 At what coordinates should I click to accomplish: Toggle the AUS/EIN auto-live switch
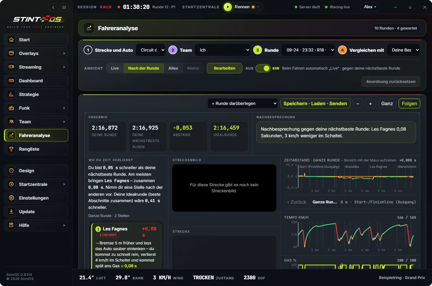pyautogui.click(x=263, y=68)
